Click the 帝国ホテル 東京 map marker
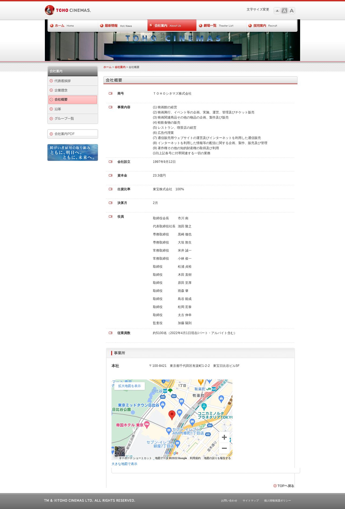Screen dimensions: 345x509 [147, 425]
